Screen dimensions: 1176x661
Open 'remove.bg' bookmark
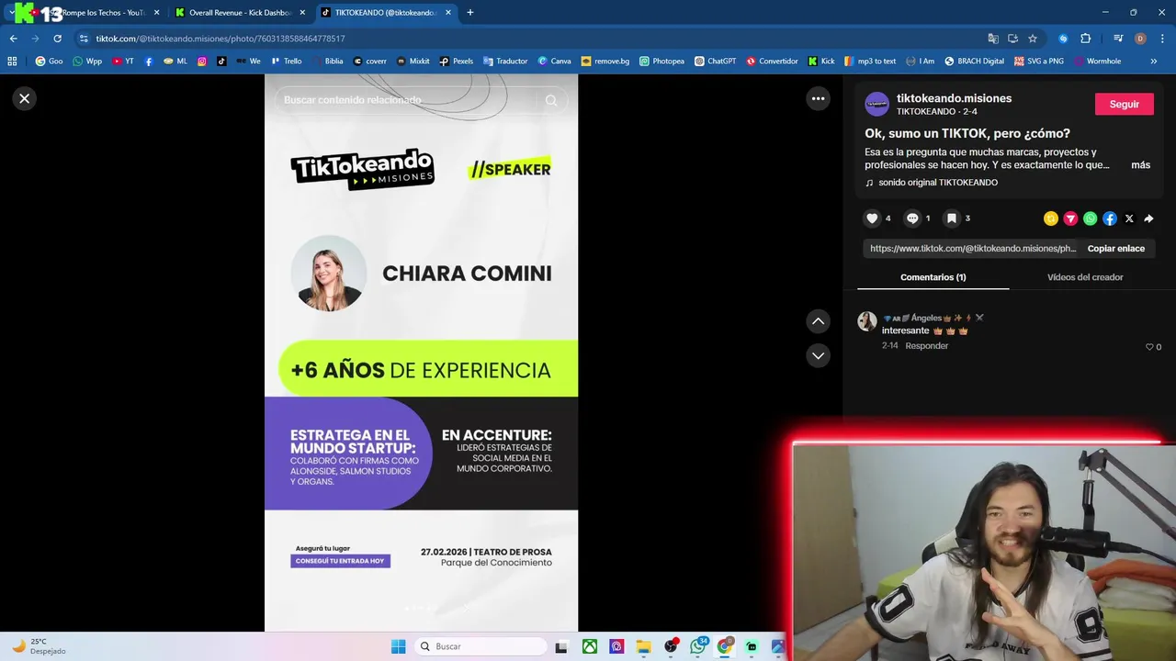pos(605,62)
